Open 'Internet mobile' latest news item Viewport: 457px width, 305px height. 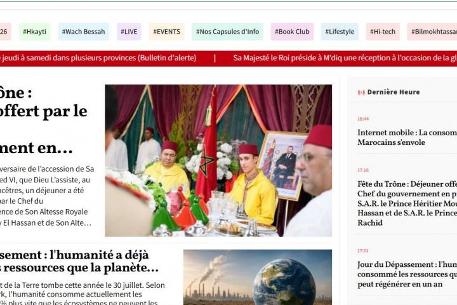pyautogui.click(x=407, y=137)
